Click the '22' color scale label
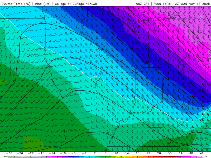The height and width of the screenshot is (158, 211). tap(148, 153)
